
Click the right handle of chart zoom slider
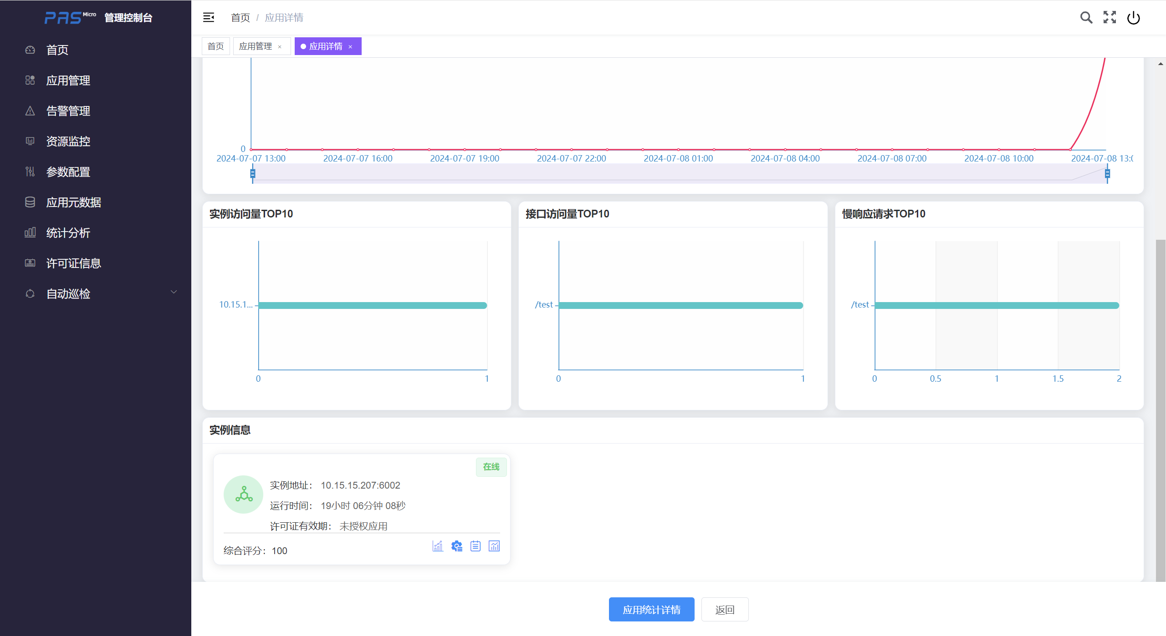tap(1107, 174)
